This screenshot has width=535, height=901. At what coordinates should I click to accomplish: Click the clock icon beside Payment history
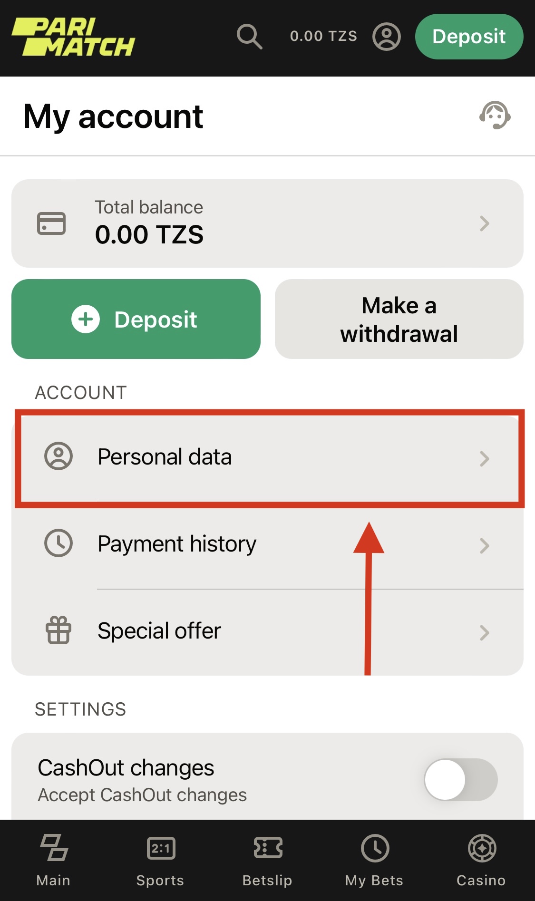tap(58, 543)
